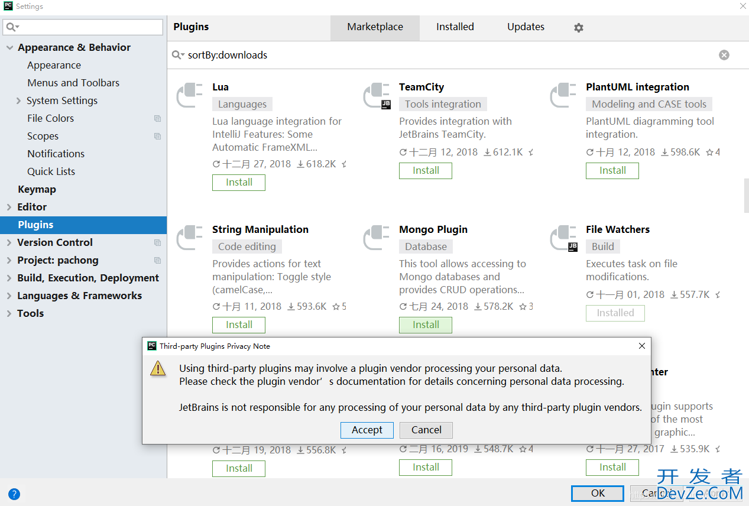Screen dimensions: 749x506
Task: Click the PyCharm icon in Settings title bar
Action: [x=8, y=6]
